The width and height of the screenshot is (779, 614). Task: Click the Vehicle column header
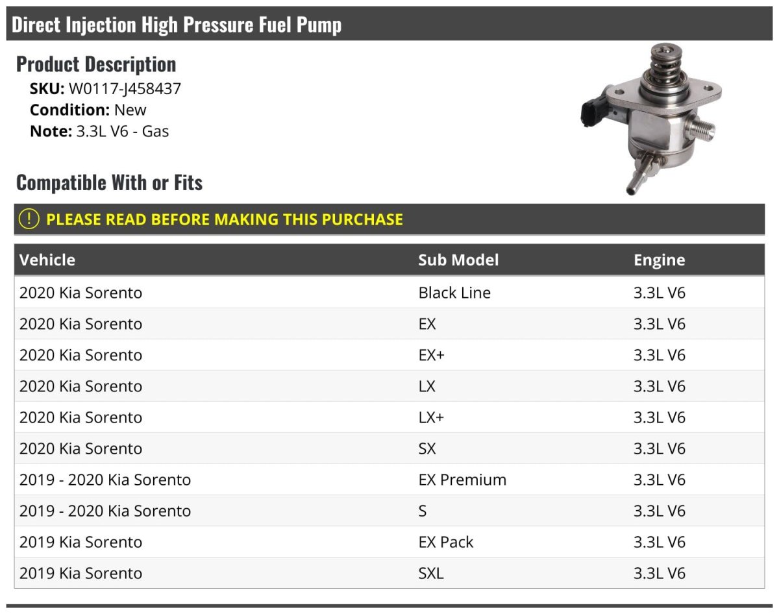click(47, 260)
